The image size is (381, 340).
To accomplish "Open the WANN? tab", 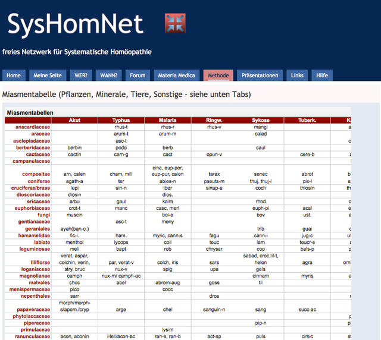I will pos(108,75).
